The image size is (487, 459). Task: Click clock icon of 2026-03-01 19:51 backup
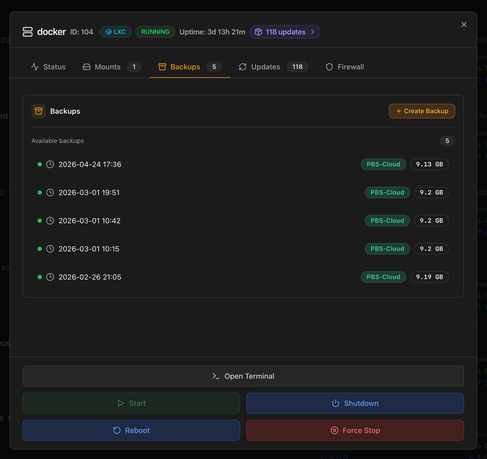(50, 192)
